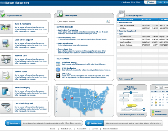Open Source Code Info result
Image resolution: width=168 pixels, height=131 pixels.
pos(65,49)
